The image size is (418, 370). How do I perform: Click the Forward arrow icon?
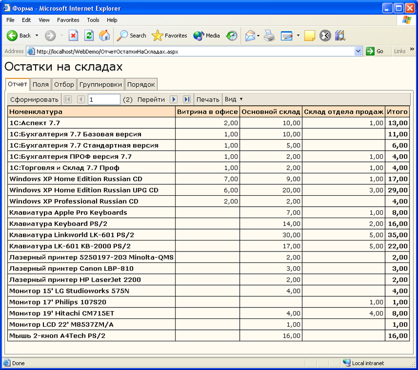tap(50, 35)
